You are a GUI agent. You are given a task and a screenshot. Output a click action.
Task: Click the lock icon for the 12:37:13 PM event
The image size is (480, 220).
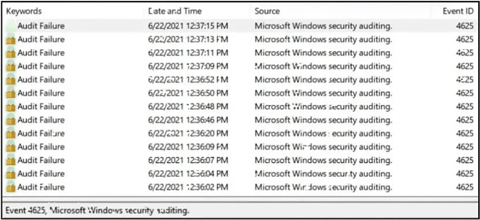tap(11, 39)
